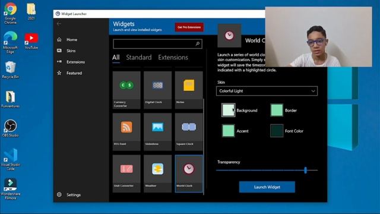Select the RSS Feed widget tile
The image size is (380, 214).
pyautogui.click(x=126, y=132)
